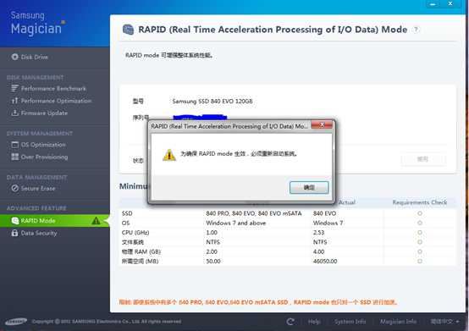469x331 pixels.
Task: Select Secure Erase in sidebar
Action: (x=38, y=189)
